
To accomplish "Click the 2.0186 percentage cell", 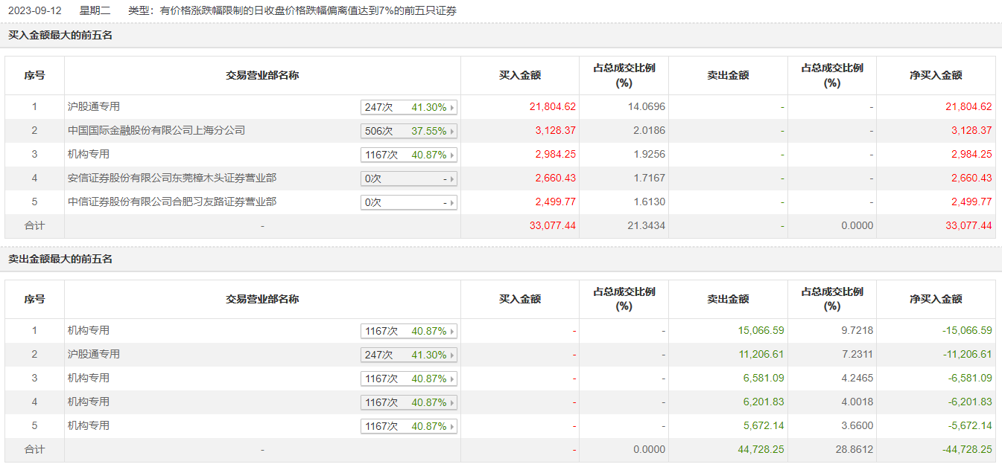I will tap(648, 131).
